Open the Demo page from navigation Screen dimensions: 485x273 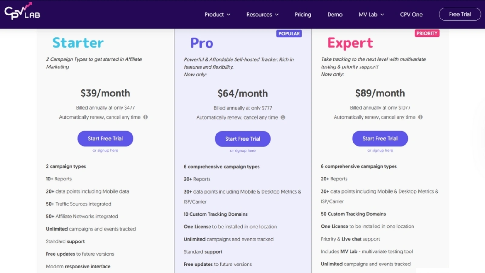[335, 14]
